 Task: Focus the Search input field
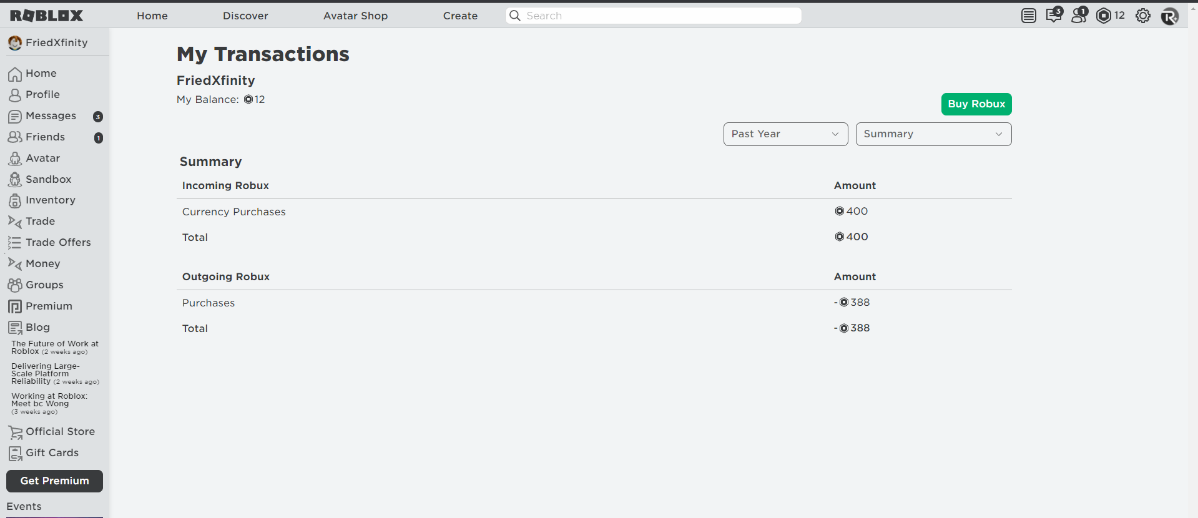tap(653, 16)
